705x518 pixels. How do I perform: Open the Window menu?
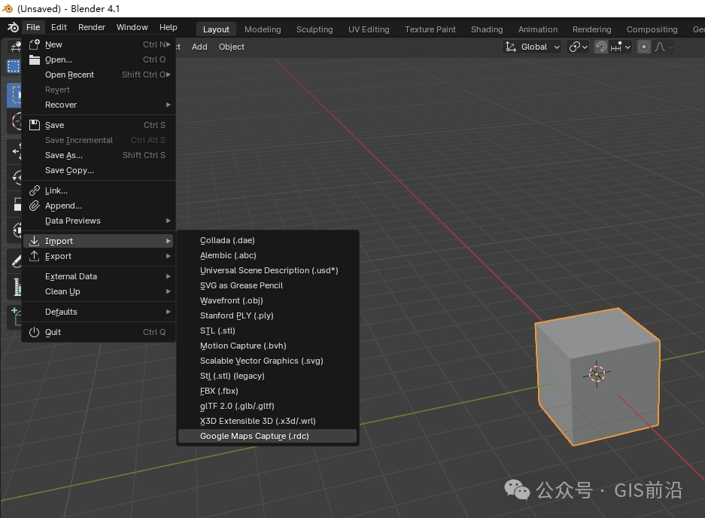click(132, 27)
